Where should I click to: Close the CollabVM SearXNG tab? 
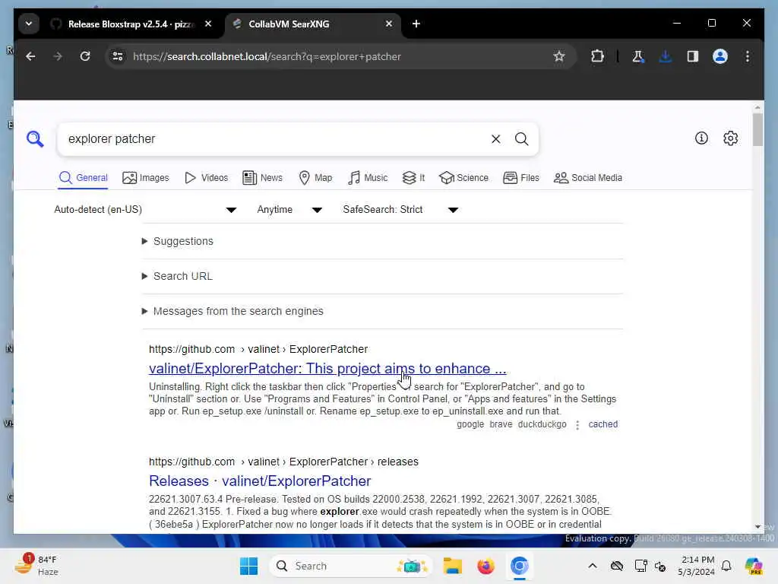389,24
